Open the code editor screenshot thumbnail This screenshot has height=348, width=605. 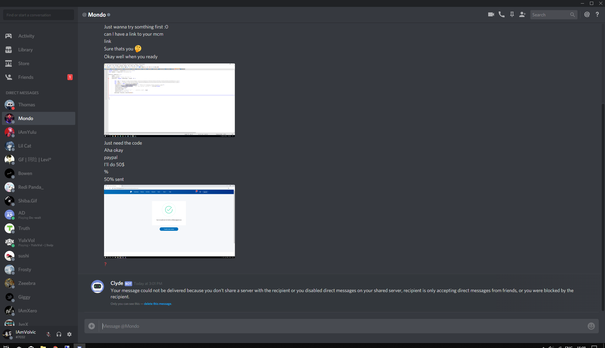pos(169,100)
